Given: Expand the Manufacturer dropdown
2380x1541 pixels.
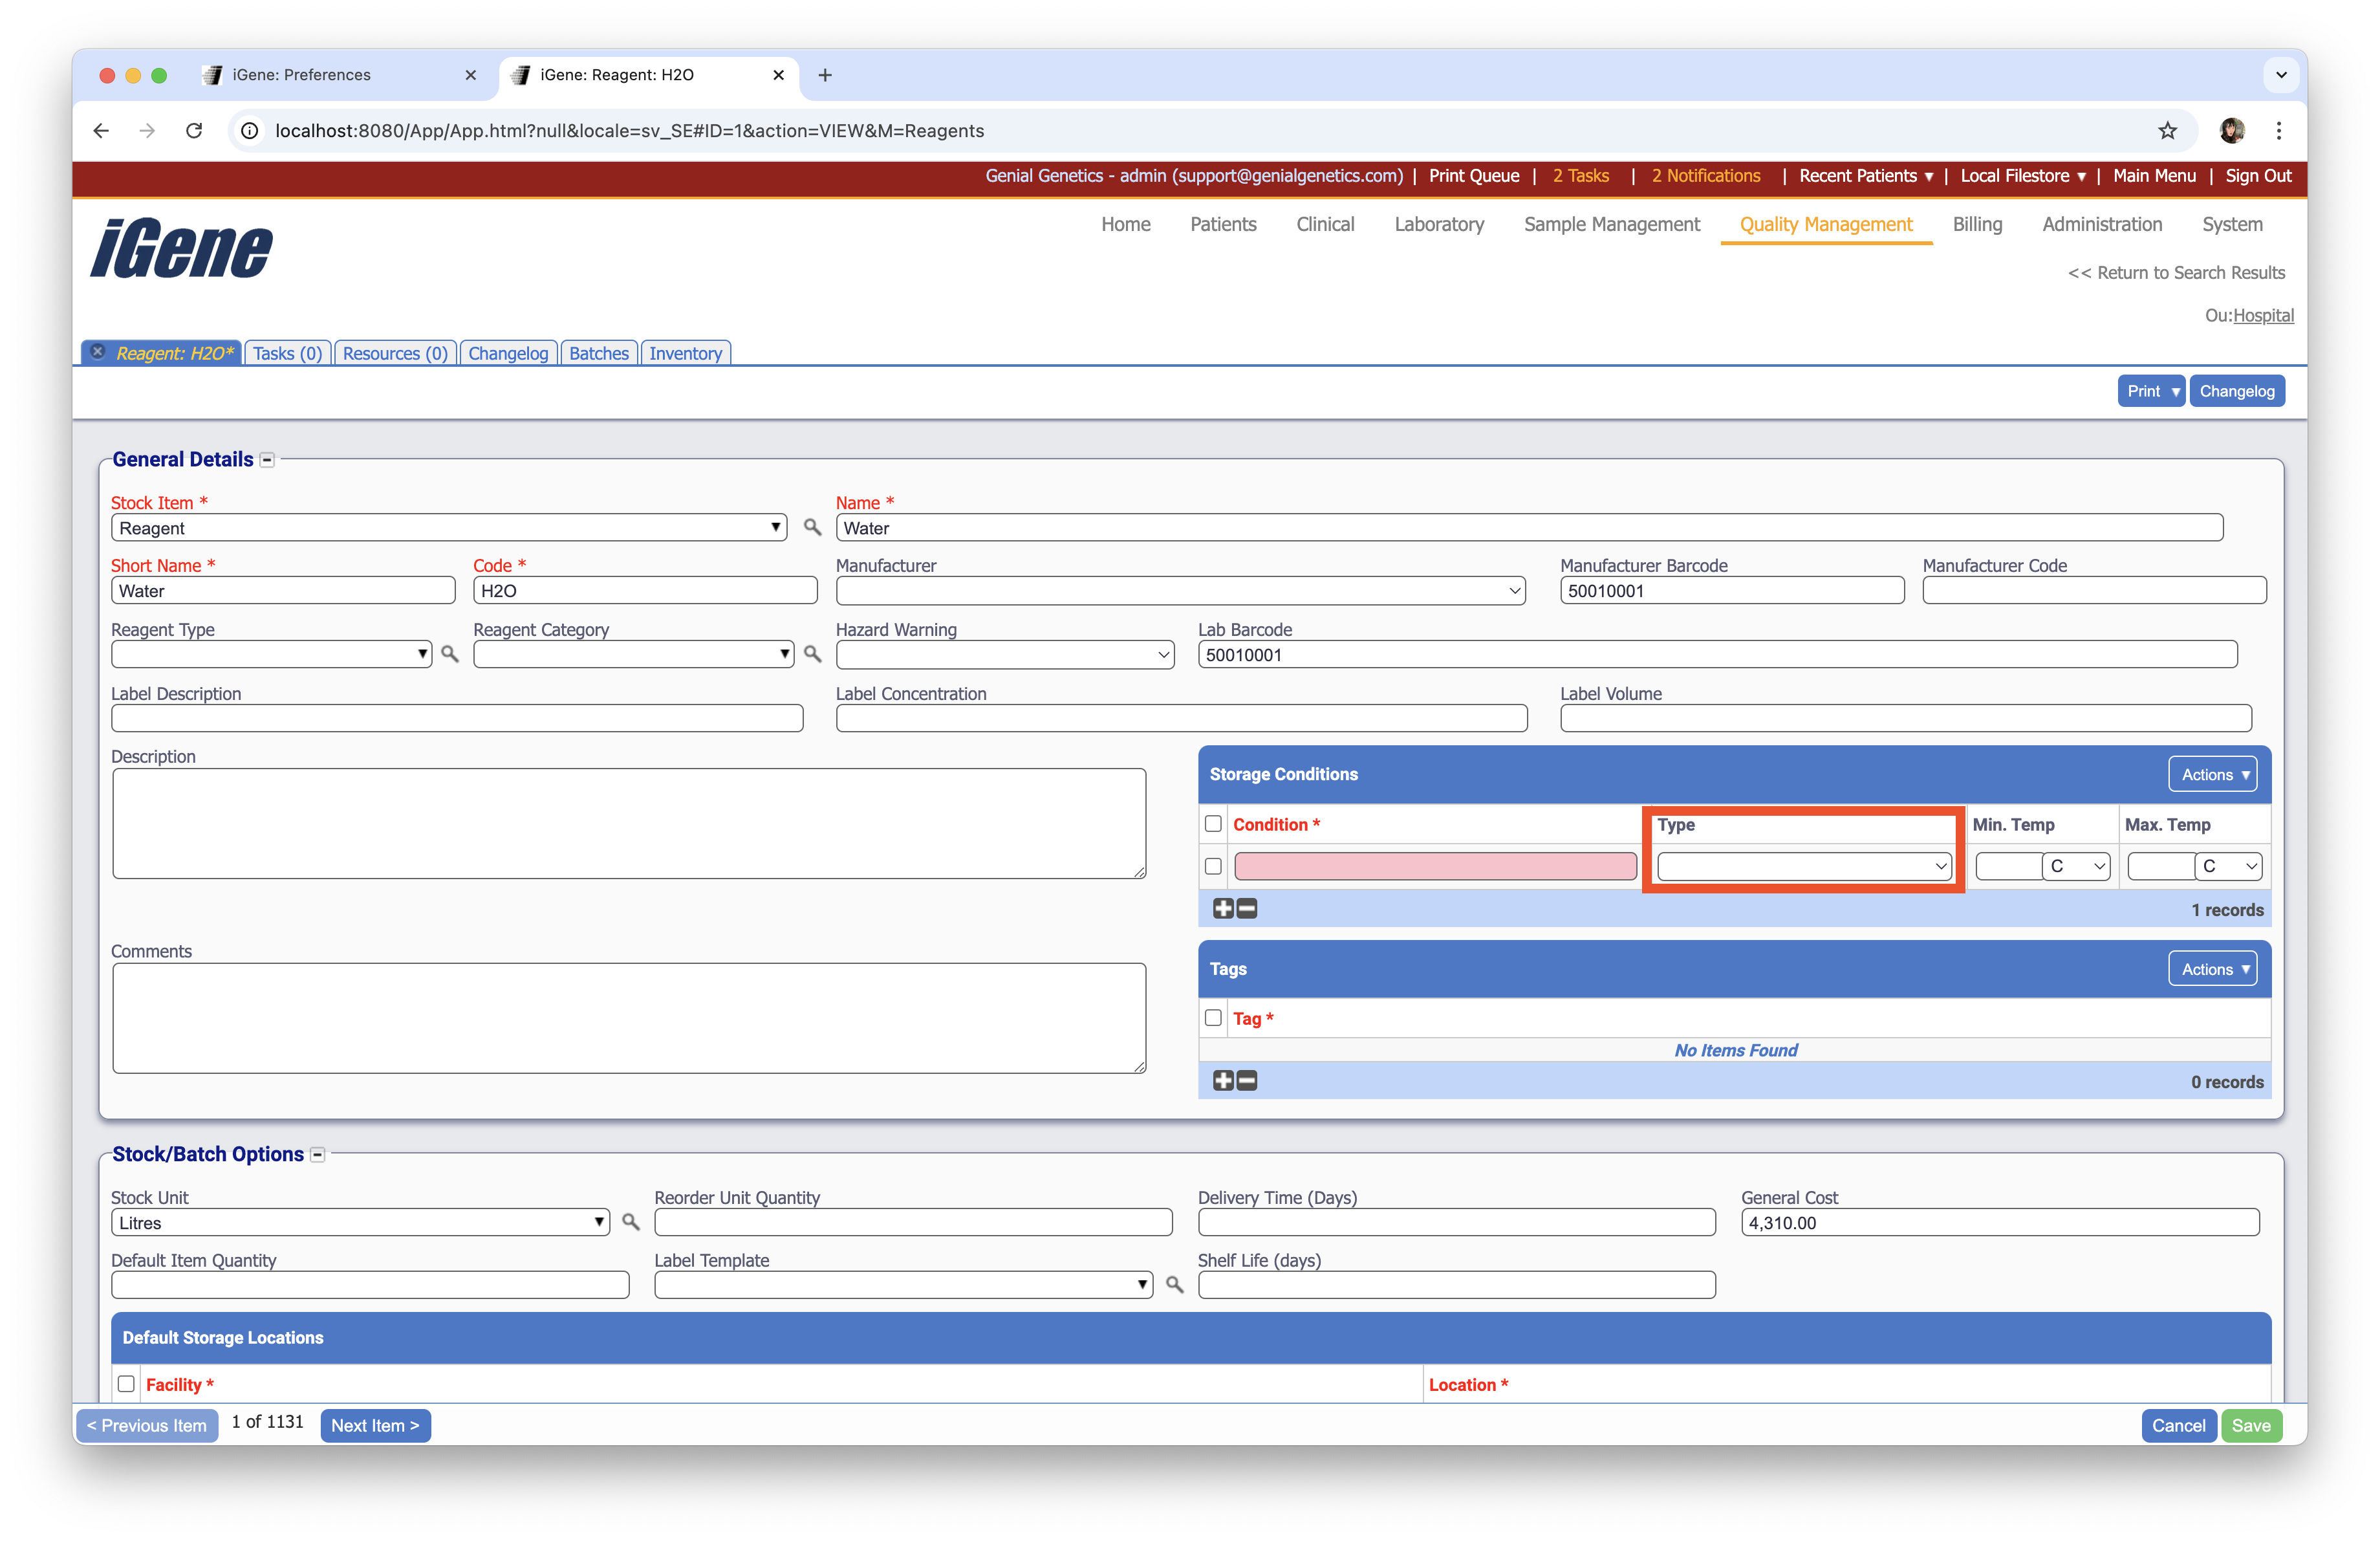Looking at the screenshot, I should (1180, 591).
